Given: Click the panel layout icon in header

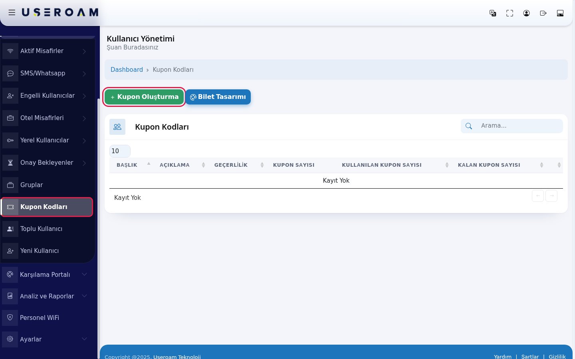Looking at the screenshot, I should (x=560, y=13).
